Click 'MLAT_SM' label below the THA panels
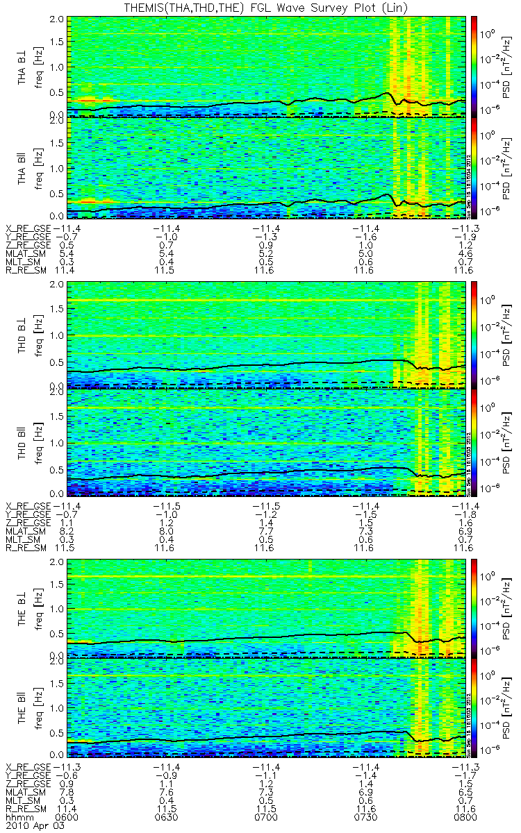 tap(26, 255)
